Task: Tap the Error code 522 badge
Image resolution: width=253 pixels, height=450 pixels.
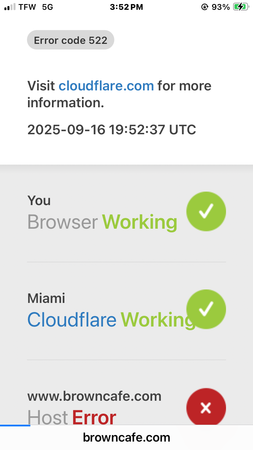Action: click(x=71, y=40)
